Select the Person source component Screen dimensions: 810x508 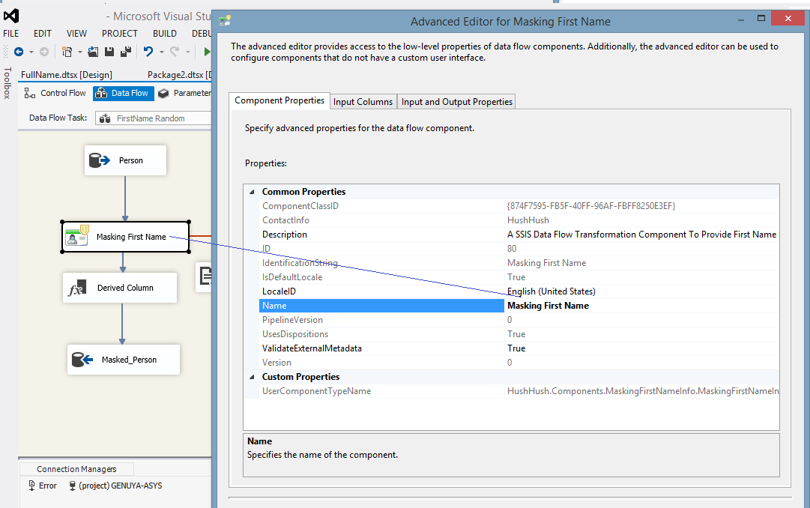pos(126,160)
